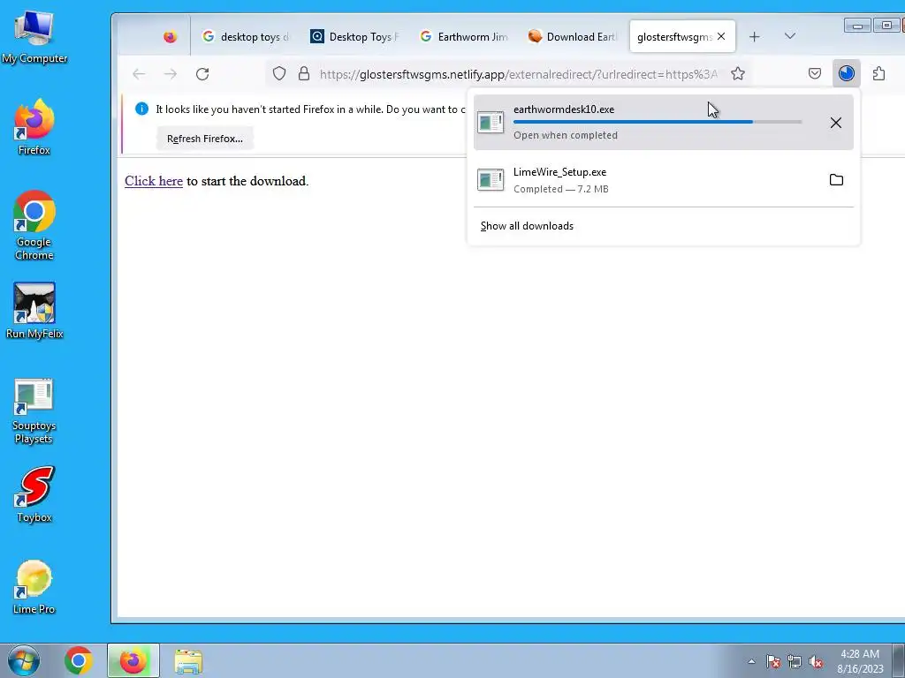Screen dimensions: 905x678
Task: Click Show all downloads
Action: [527, 226]
